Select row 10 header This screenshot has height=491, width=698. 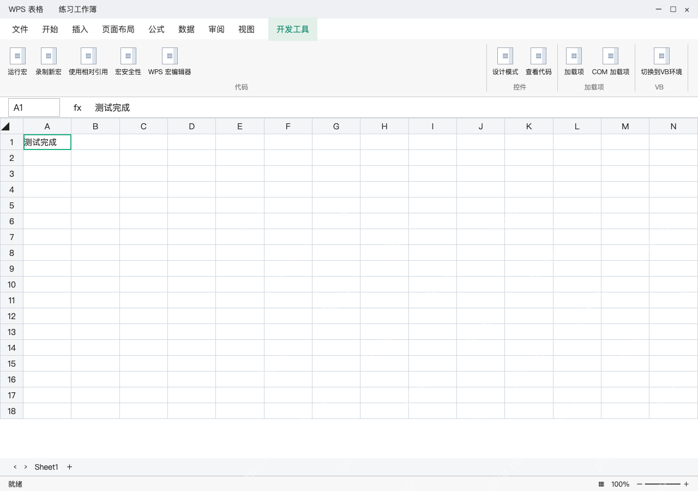click(x=11, y=284)
